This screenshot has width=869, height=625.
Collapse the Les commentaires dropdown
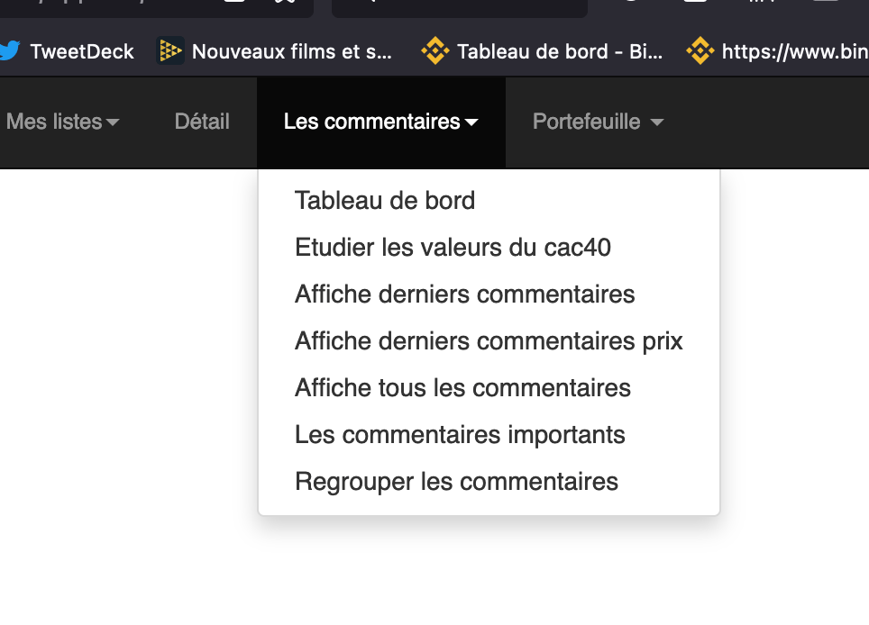tap(380, 122)
